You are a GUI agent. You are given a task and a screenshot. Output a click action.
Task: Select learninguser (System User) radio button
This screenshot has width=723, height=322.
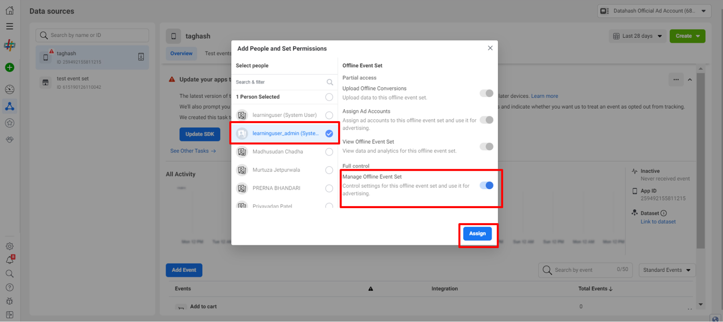[329, 115]
